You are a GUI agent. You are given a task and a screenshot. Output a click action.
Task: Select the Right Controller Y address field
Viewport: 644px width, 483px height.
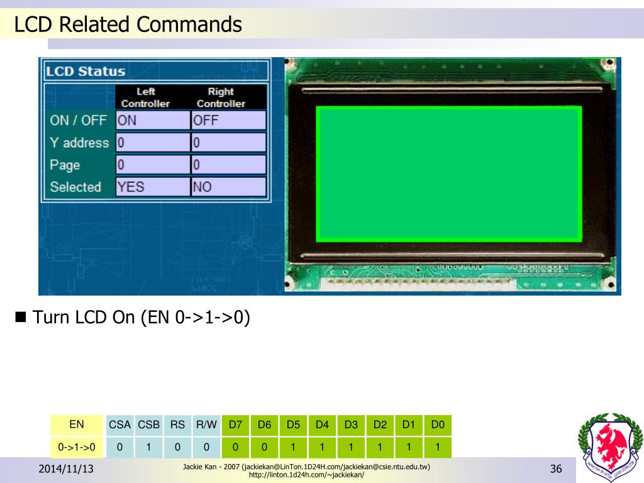click(x=229, y=143)
